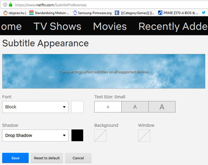Open the Category:Games bookmark

point(135,13)
